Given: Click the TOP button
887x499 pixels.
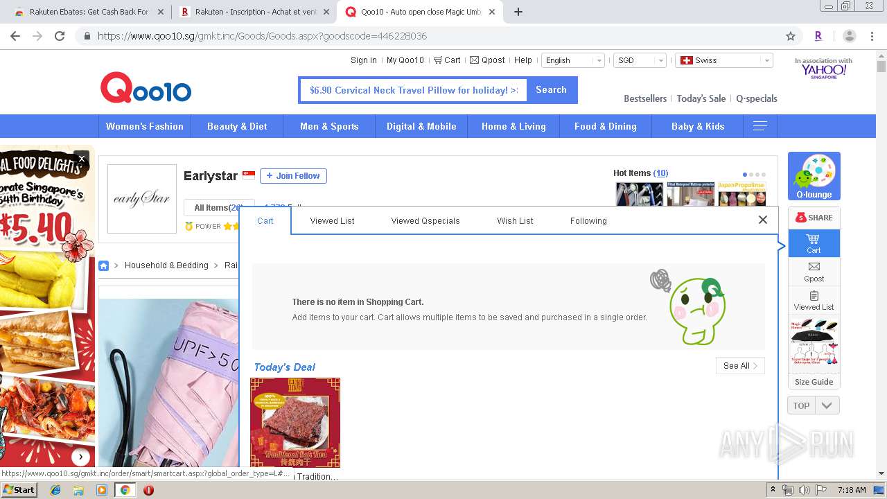Looking at the screenshot, I should [x=801, y=405].
